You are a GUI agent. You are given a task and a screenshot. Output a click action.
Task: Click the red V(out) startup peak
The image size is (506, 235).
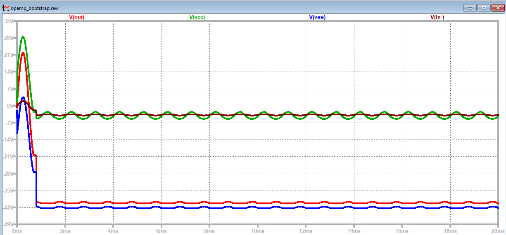[23, 53]
